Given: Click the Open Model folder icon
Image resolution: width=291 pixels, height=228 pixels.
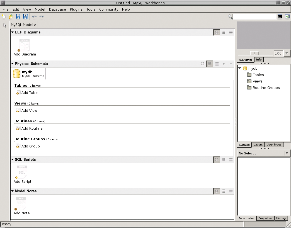Looking at the screenshot, I should [x=11, y=17].
